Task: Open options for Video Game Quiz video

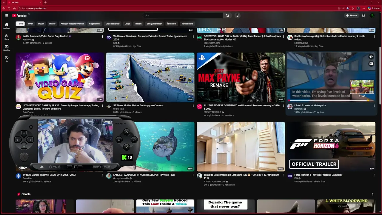Action: click(102, 106)
